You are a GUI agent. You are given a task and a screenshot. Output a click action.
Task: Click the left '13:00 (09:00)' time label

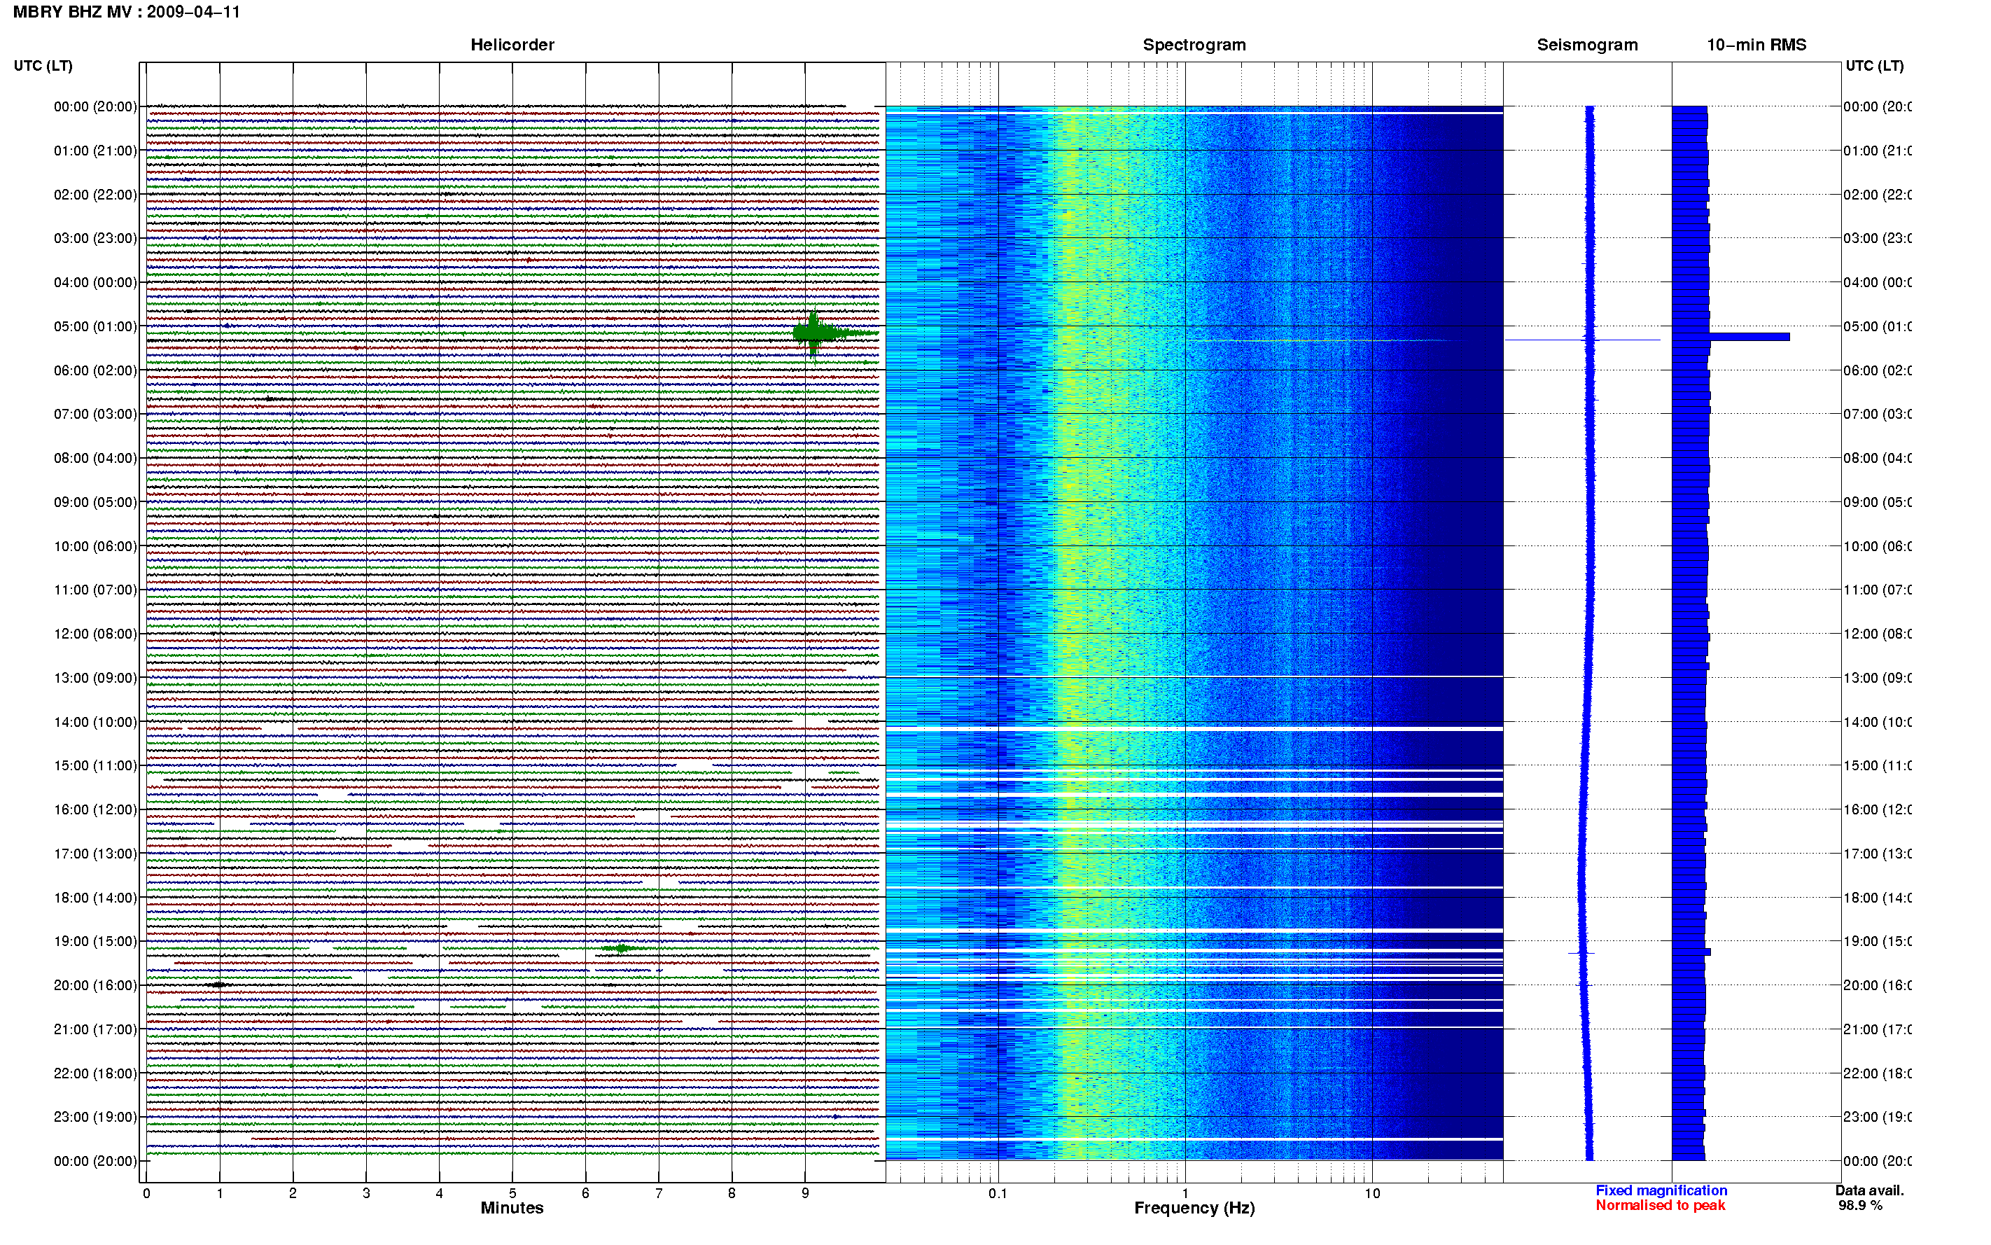pos(95,678)
